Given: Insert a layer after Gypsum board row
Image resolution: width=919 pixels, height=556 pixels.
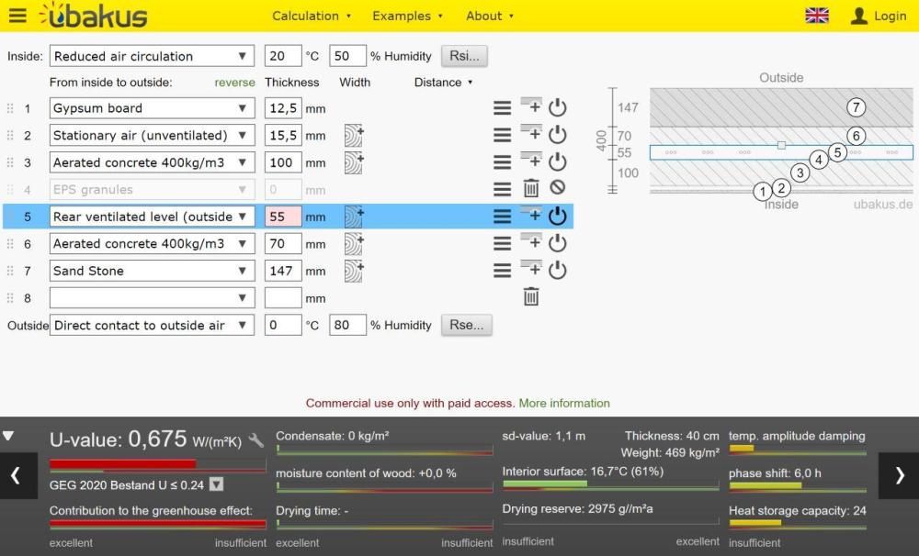Looking at the screenshot, I should coord(531,106).
